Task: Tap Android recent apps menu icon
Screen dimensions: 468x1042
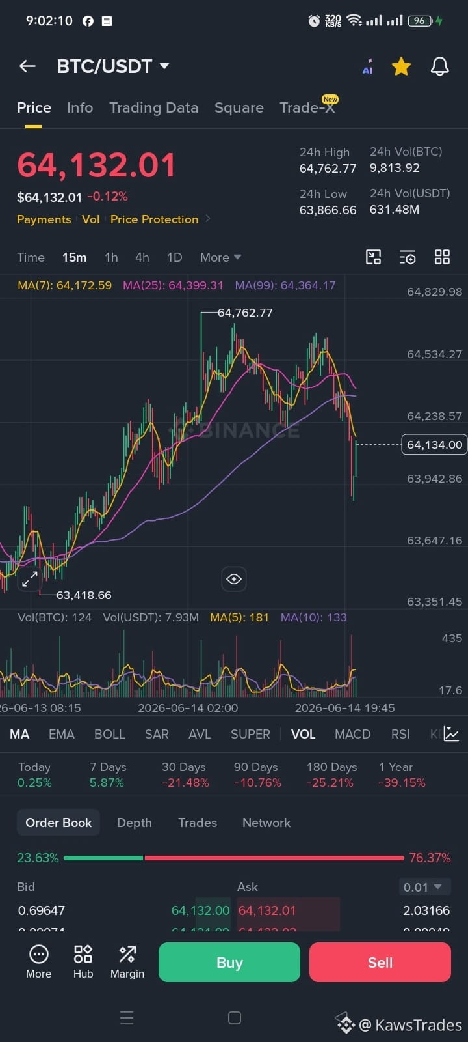Action: 127,1018
